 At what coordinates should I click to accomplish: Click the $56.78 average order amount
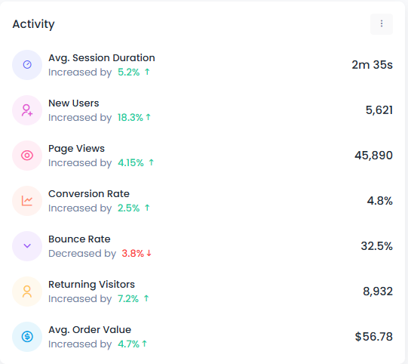pyautogui.click(x=373, y=337)
